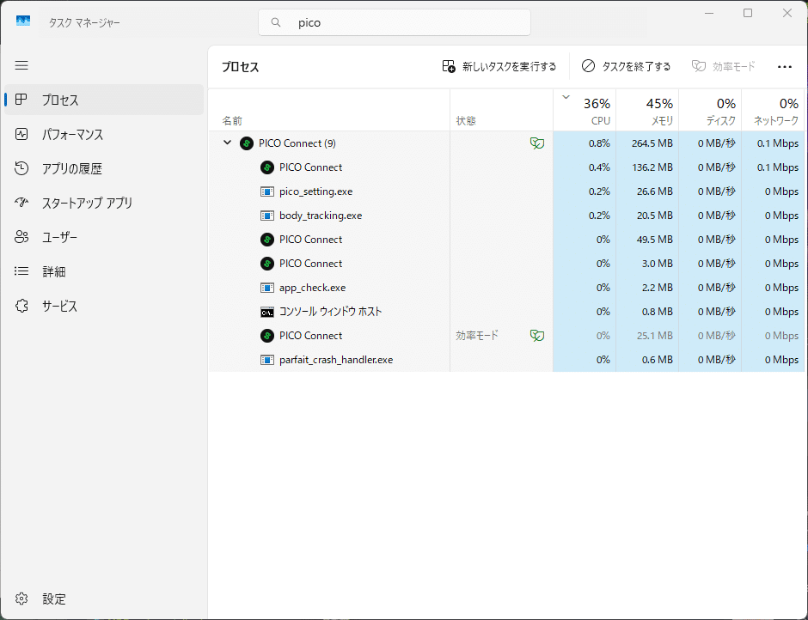This screenshot has width=808, height=620.
Task: Click efficiency leaf icon on PICO Connect (9) row
Action: pos(537,143)
